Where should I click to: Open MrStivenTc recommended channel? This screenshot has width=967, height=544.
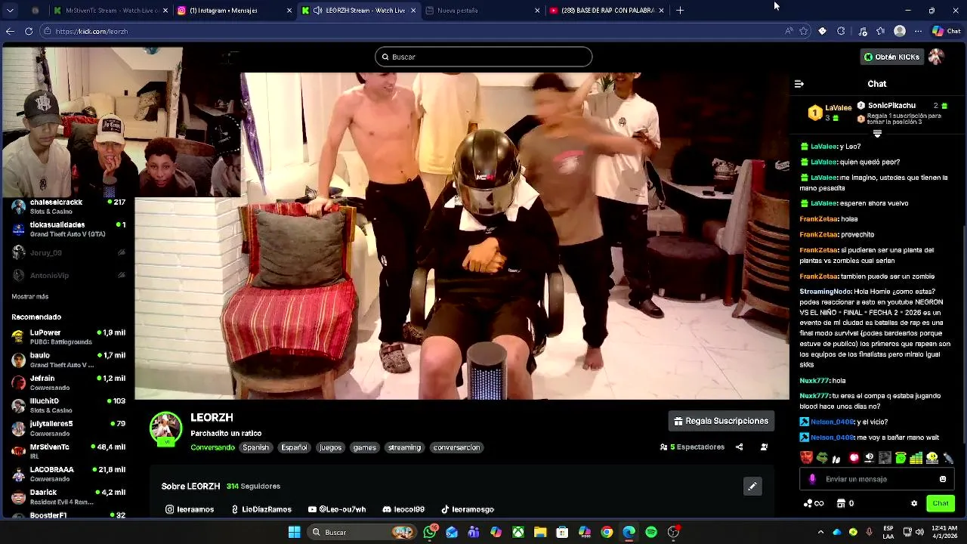68,451
